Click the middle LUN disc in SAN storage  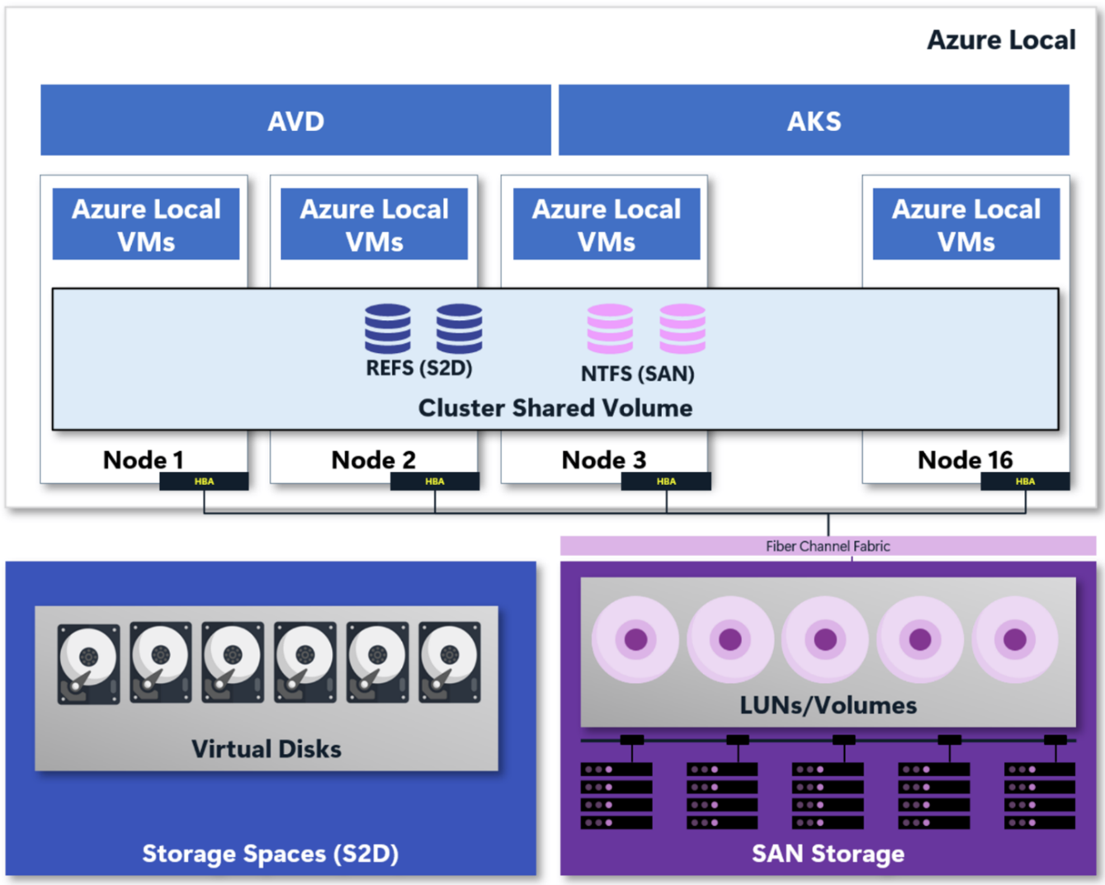pos(825,639)
